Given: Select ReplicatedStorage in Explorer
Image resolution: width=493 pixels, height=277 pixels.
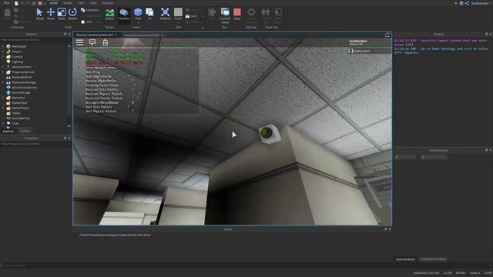Looking at the screenshot, I should pos(24,82).
